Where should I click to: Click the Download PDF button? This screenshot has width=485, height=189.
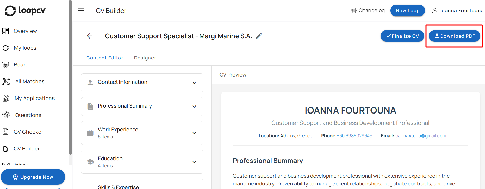point(454,36)
